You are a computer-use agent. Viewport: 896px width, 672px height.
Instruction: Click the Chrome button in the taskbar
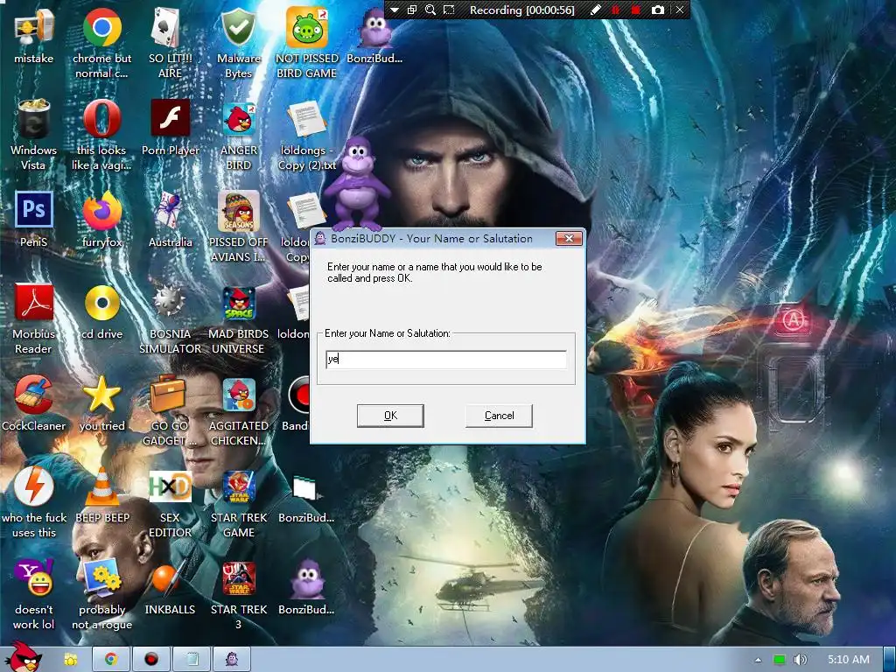click(111, 660)
